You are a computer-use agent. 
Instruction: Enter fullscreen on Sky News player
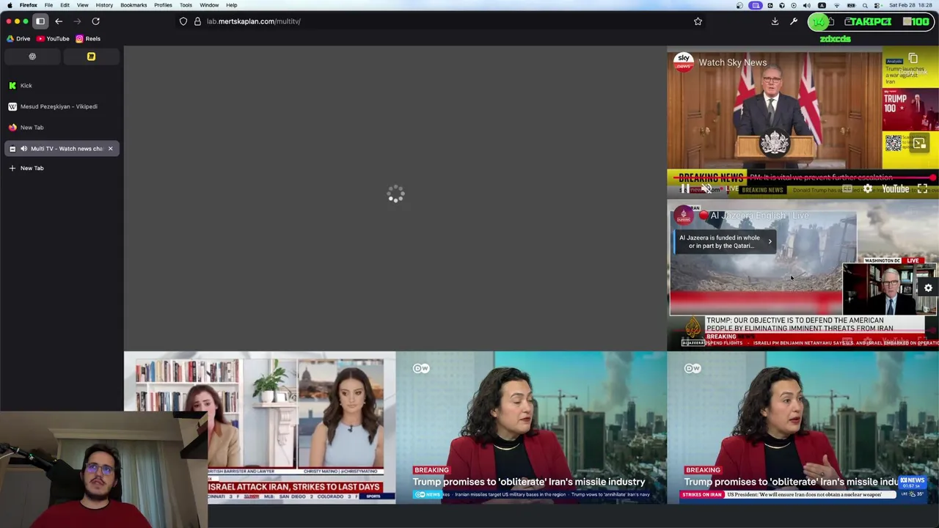click(x=922, y=189)
